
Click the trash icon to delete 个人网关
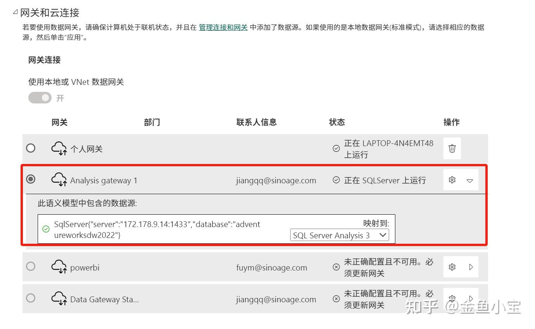(452, 148)
